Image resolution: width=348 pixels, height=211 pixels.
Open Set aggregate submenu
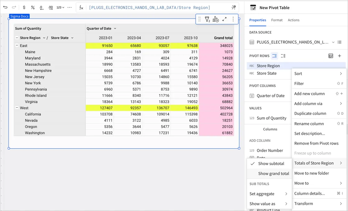click(x=269, y=194)
